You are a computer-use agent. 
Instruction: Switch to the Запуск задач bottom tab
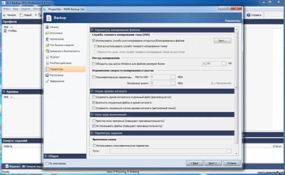click(x=32, y=166)
